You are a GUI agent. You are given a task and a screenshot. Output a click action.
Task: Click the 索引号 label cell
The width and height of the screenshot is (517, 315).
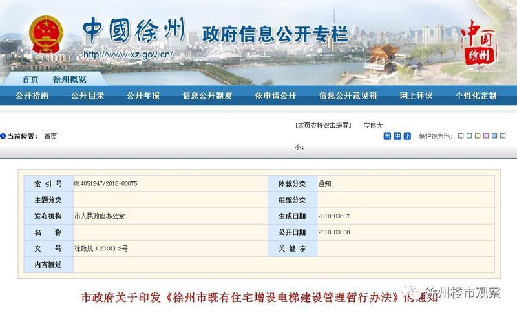pyautogui.click(x=48, y=183)
